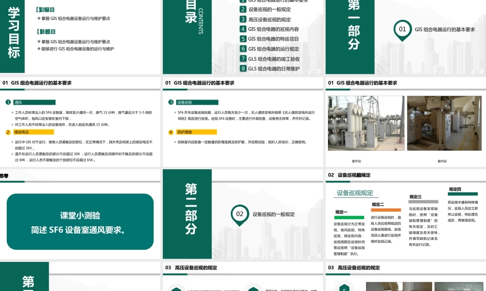Click the 高压设备巡视的规定 contents entry
Image resolution: width=486 pixels, height=291 pixels.
[269, 19]
